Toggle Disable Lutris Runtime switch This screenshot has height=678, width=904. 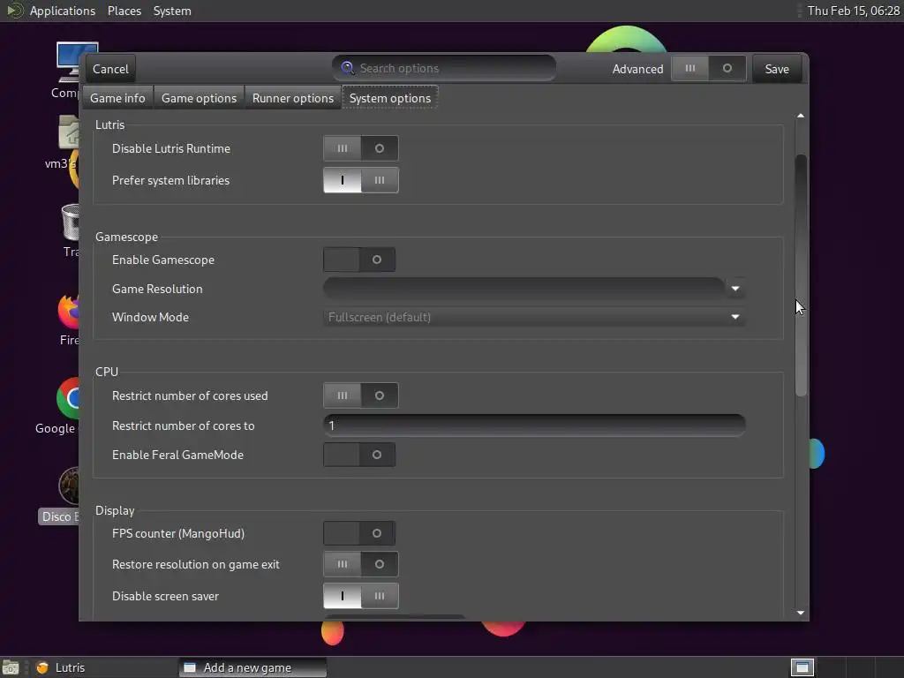tap(361, 148)
